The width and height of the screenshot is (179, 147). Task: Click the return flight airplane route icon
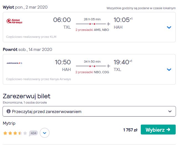(108, 66)
